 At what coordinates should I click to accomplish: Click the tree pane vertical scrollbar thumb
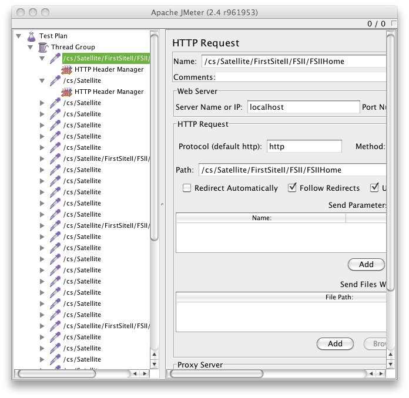[155, 137]
